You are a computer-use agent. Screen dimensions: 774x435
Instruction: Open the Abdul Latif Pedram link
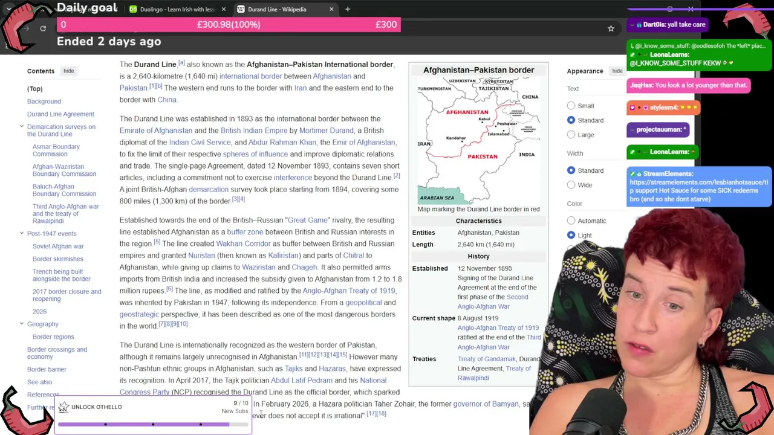(x=302, y=381)
